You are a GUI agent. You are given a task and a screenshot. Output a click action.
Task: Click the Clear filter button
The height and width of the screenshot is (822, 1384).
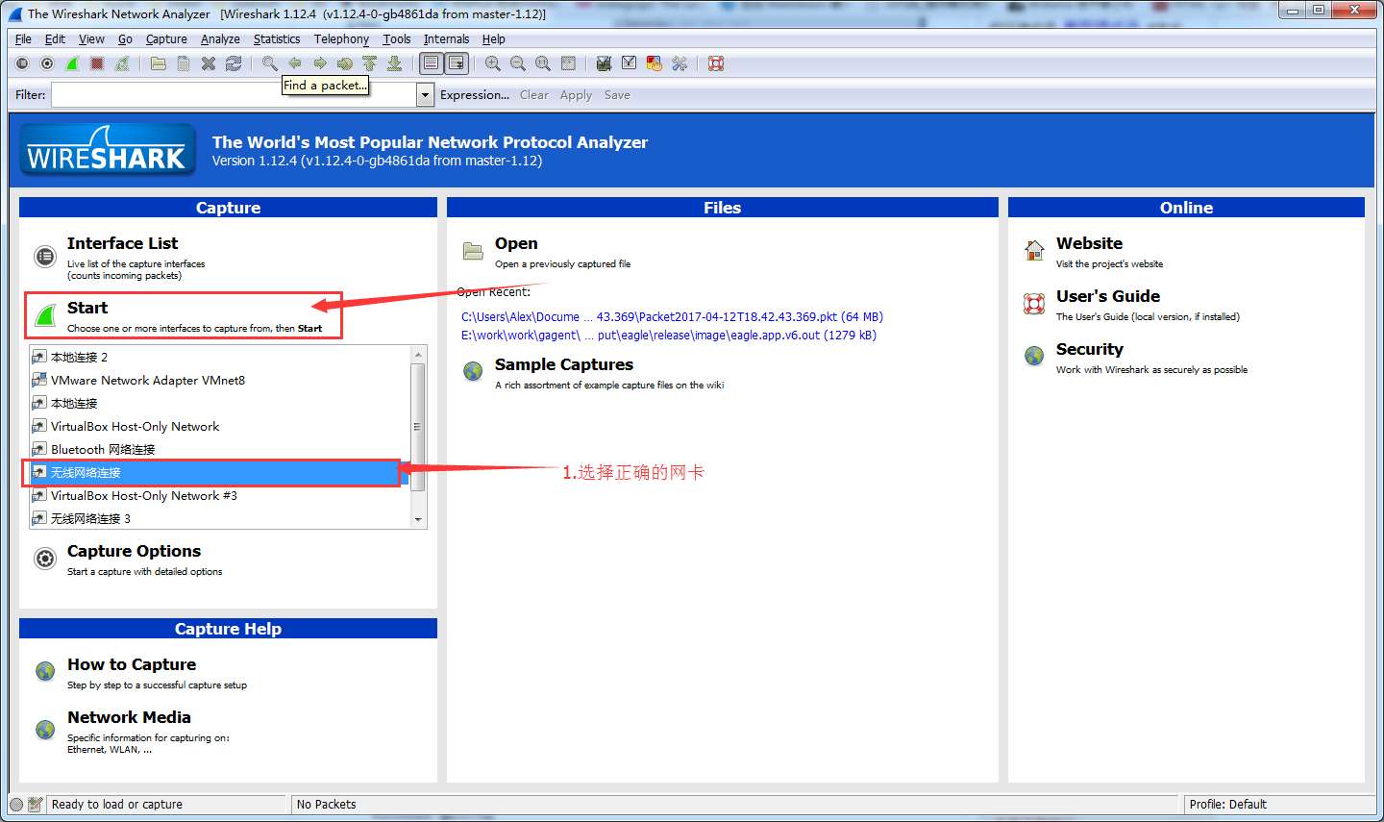click(534, 95)
